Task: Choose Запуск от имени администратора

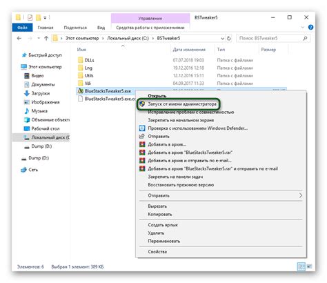Action: 182,104
